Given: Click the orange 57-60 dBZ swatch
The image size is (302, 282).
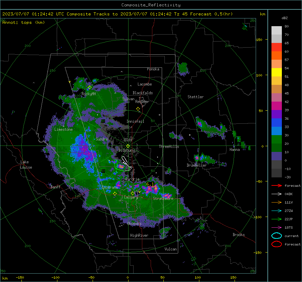Looking at the screenshot, I should [x=276, y=56].
